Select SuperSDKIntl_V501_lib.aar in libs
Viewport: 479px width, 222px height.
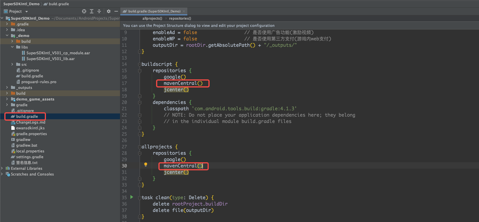click(51, 59)
